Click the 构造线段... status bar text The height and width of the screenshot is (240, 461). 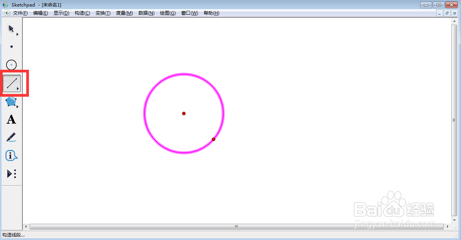(13, 235)
